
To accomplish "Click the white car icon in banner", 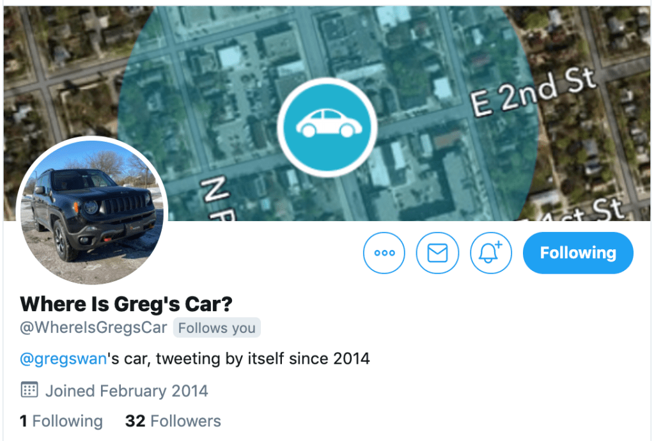I will pyautogui.click(x=329, y=123).
